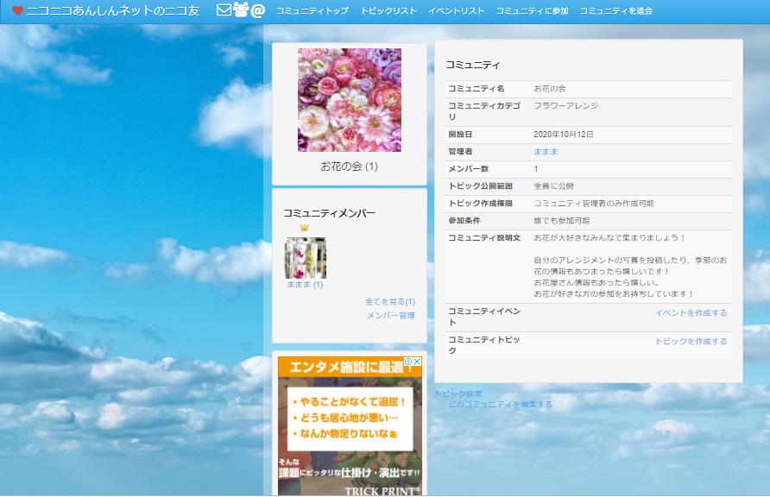Click the crown icon above member
Image resolution: width=770 pixels, height=497 pixels.
pos(305,228)
